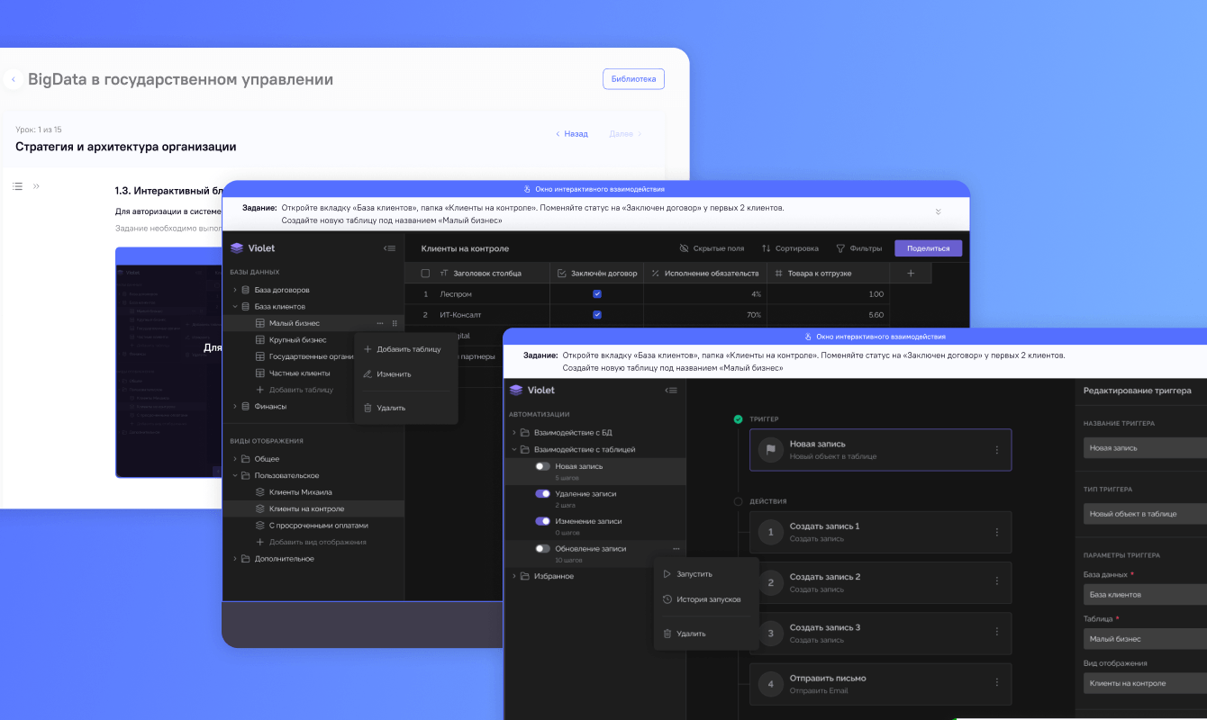This screenshot has width=1207, height=720.
Task: Enable the Обновление записи automation switch
Action: point(542,548)
